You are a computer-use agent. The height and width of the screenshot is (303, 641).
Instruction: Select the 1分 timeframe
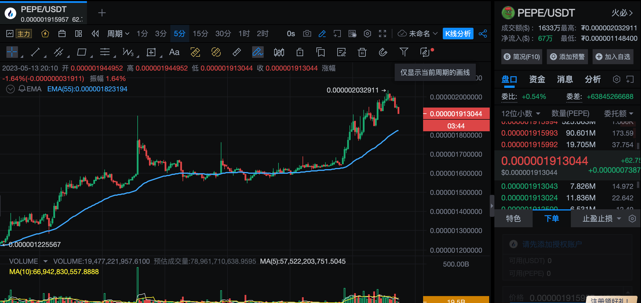(142, 34)
